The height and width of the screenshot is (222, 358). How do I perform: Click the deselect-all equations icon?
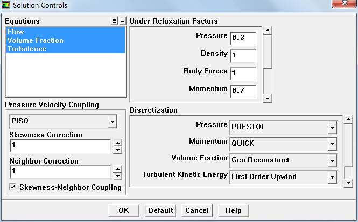122,21
